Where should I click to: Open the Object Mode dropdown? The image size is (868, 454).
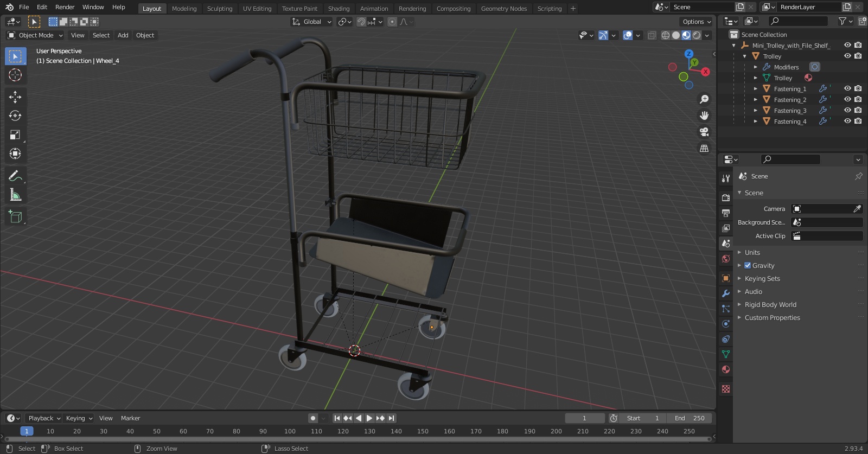click(35, 35)
